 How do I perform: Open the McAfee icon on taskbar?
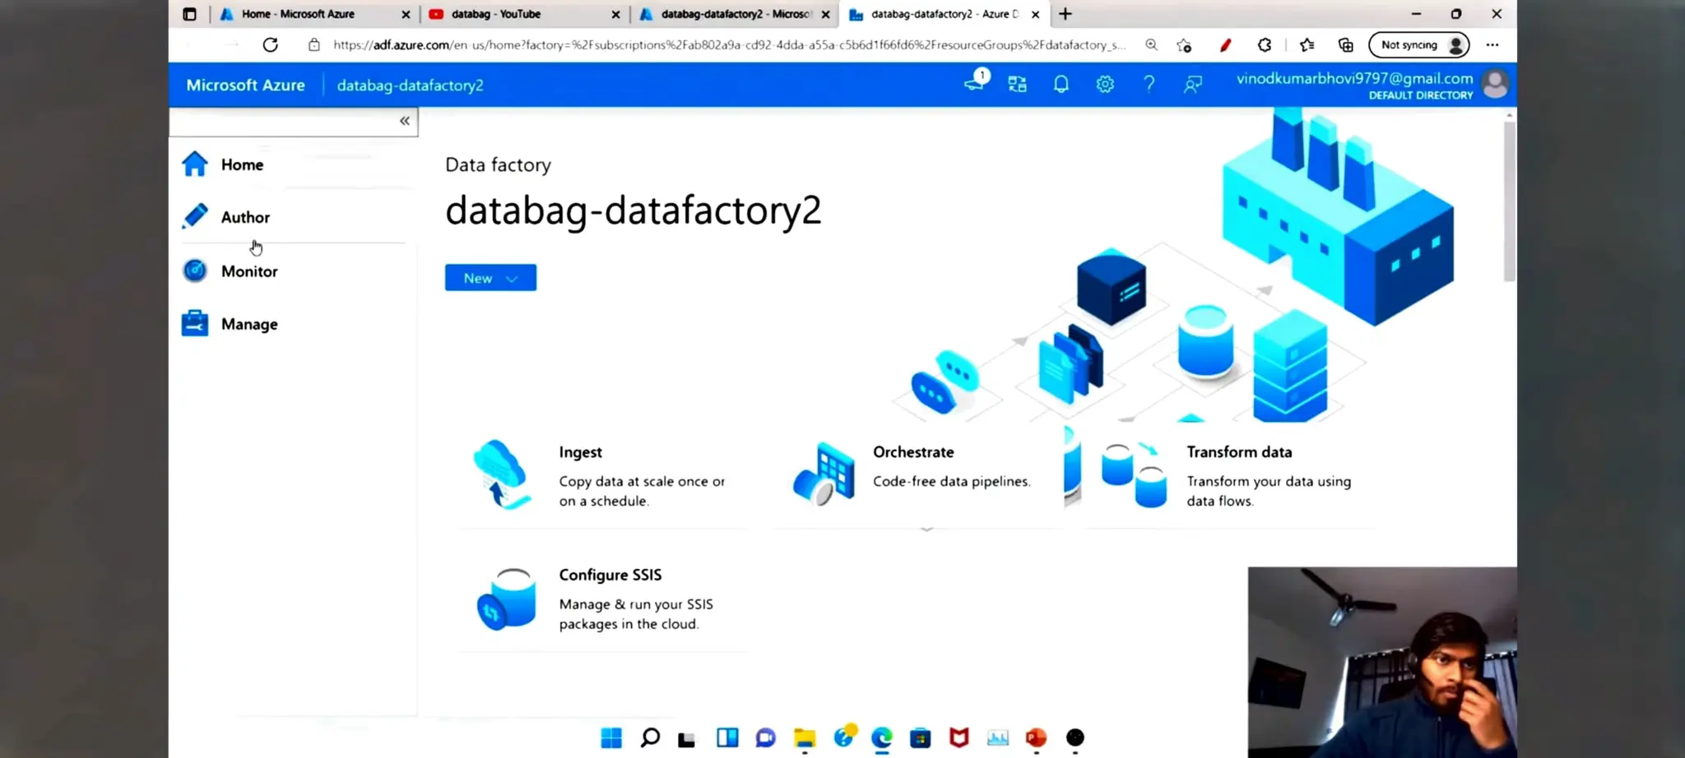coord(959,738)
